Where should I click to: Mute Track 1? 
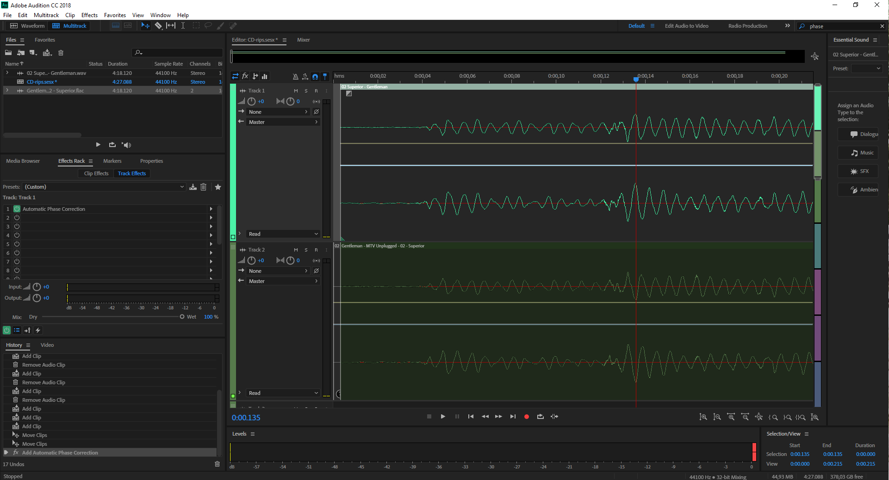(296, 91)
